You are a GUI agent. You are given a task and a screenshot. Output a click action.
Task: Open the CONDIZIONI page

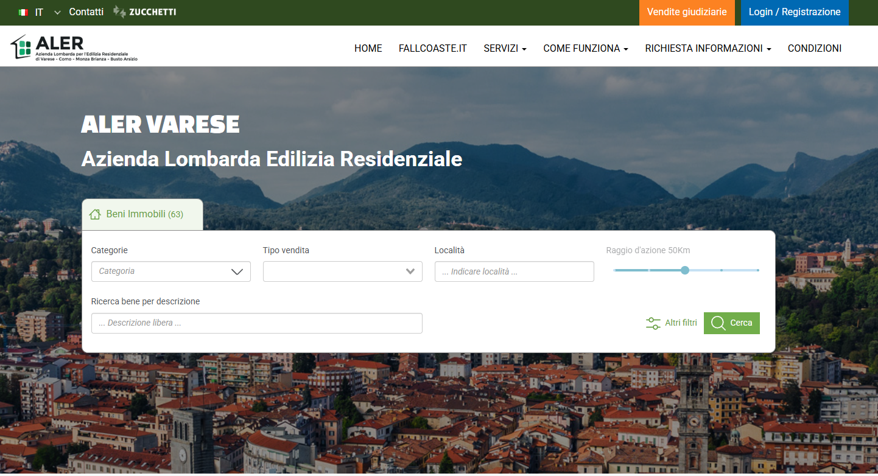(x=814, y=49)
